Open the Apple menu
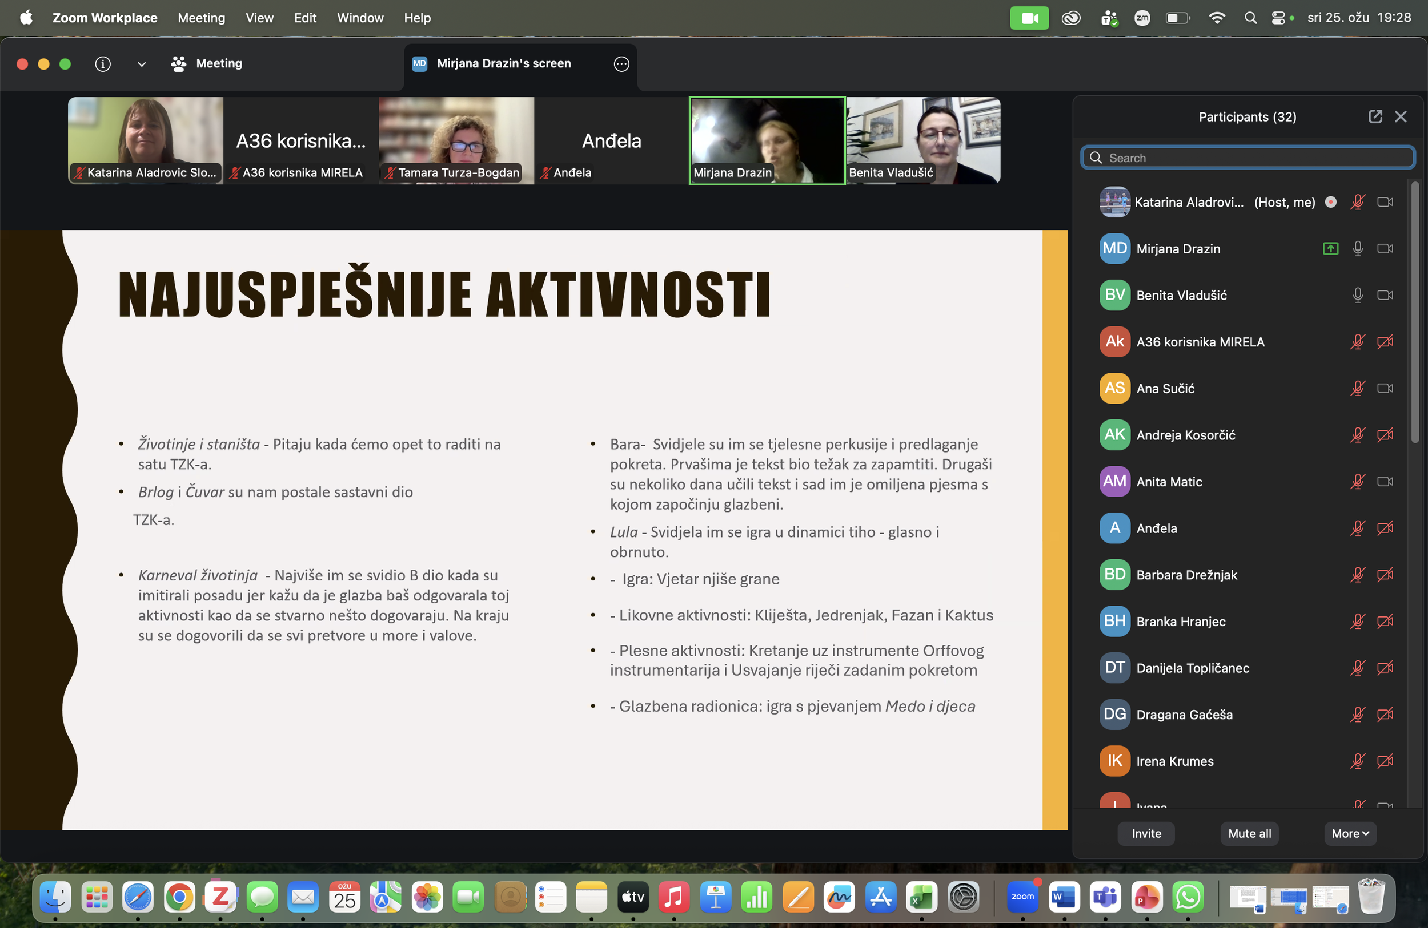Screen dimensions: 1428x928 pyautogui.click(x=26, y=18)
